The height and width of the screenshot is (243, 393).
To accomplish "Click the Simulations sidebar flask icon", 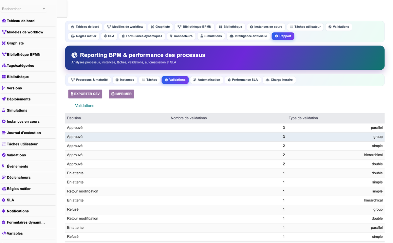I will click(x=4, y=110).
